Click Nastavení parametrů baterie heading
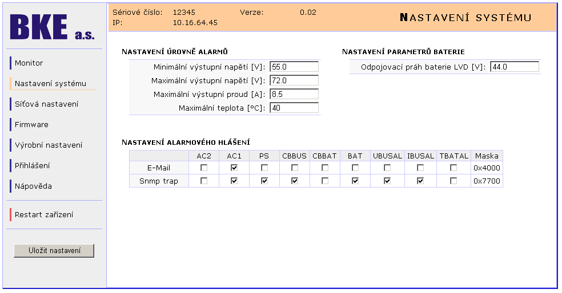Viewport: 562px width, 293px height. tap(403, 52)
